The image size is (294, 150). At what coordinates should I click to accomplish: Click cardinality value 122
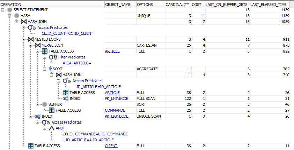[x=187, y=98]
